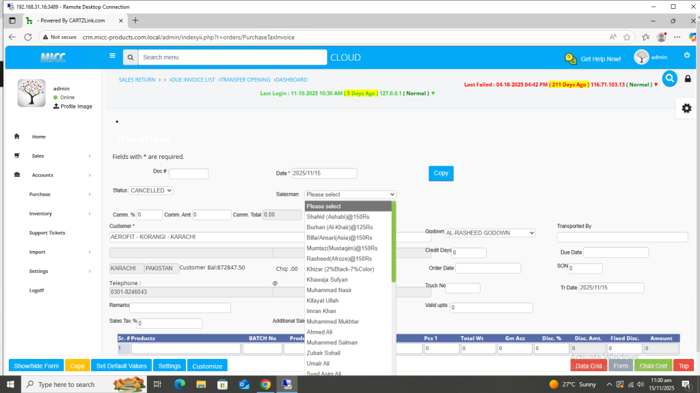
Task: Select Khawaja Sufyan from salesman list
Action: click(327, 280)
